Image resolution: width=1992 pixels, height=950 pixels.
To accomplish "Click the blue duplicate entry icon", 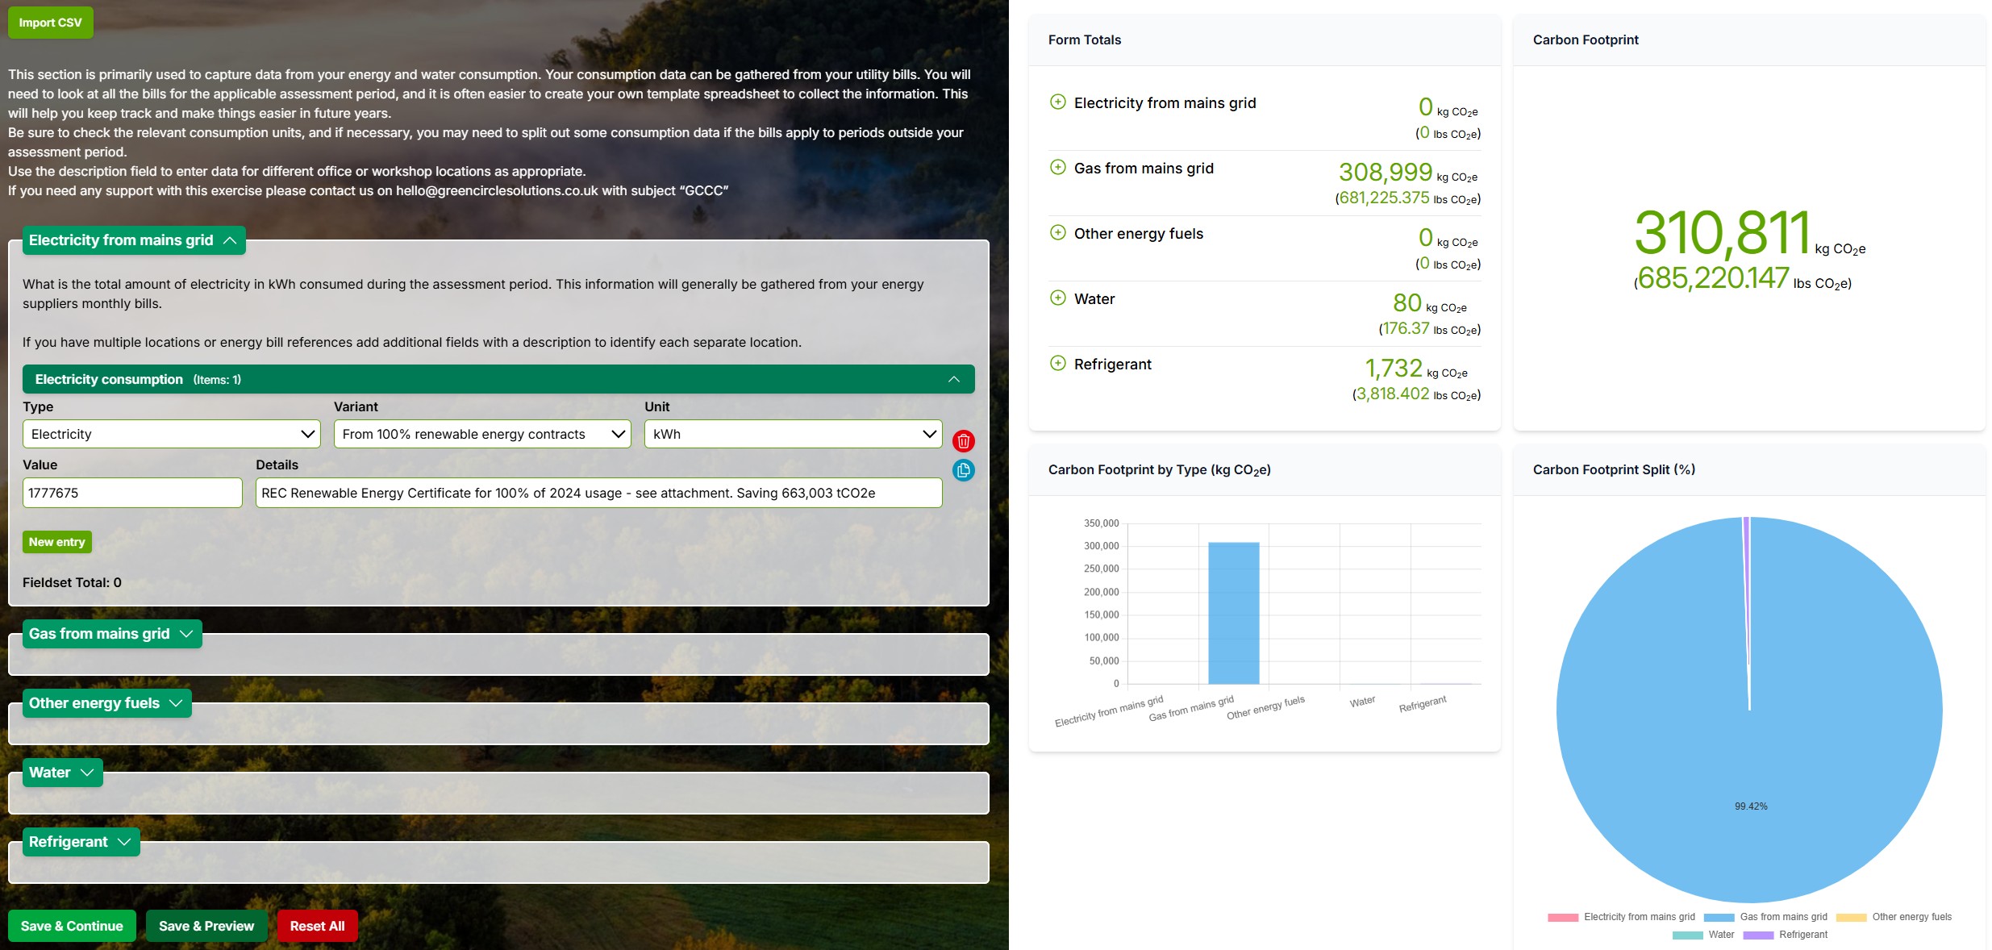I will pyautogui.click(x=963, y=470).
